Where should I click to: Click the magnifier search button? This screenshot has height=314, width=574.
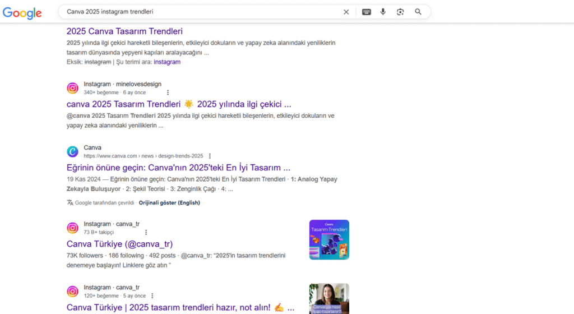click(x=418, y=12)
